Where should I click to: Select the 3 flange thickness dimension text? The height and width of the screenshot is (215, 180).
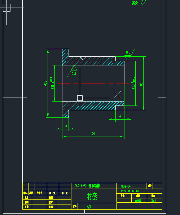pos(66,126)
